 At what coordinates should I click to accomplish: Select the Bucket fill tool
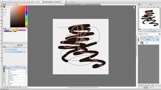click(x=2, y=23)
